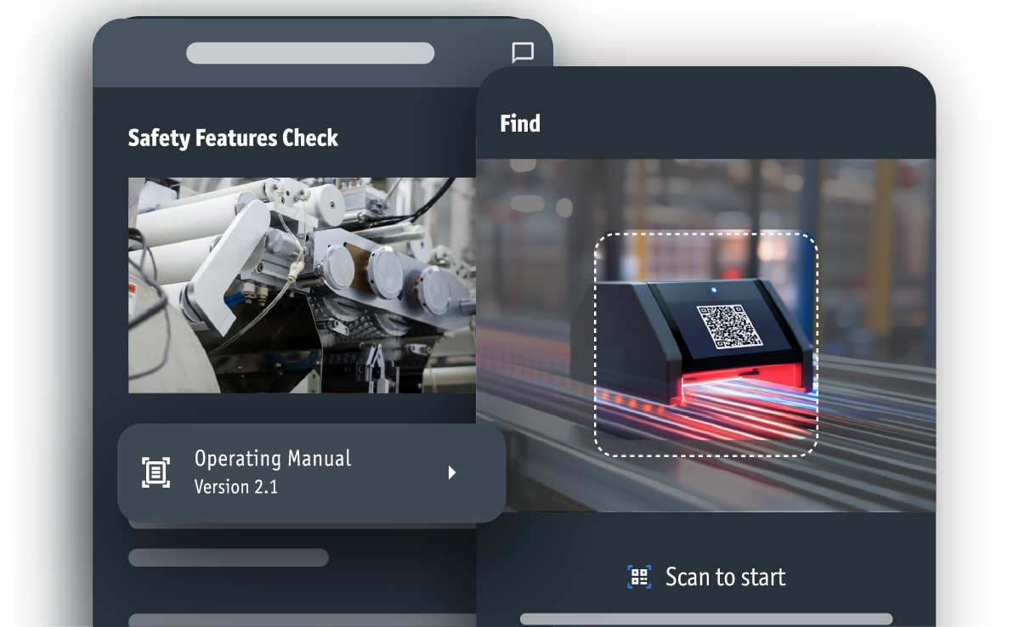Click the document scan icon beside Operating Manual
Screen dimensions: 1036x627
156,472
